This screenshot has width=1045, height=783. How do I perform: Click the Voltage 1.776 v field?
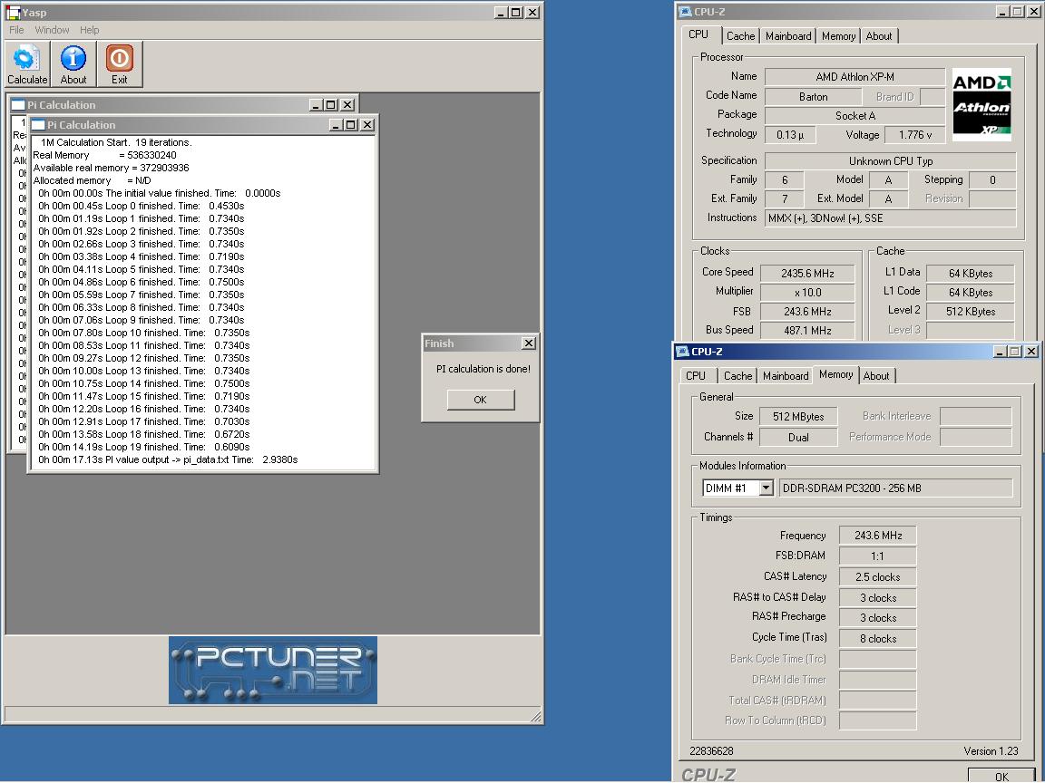(x=914, y=134)
